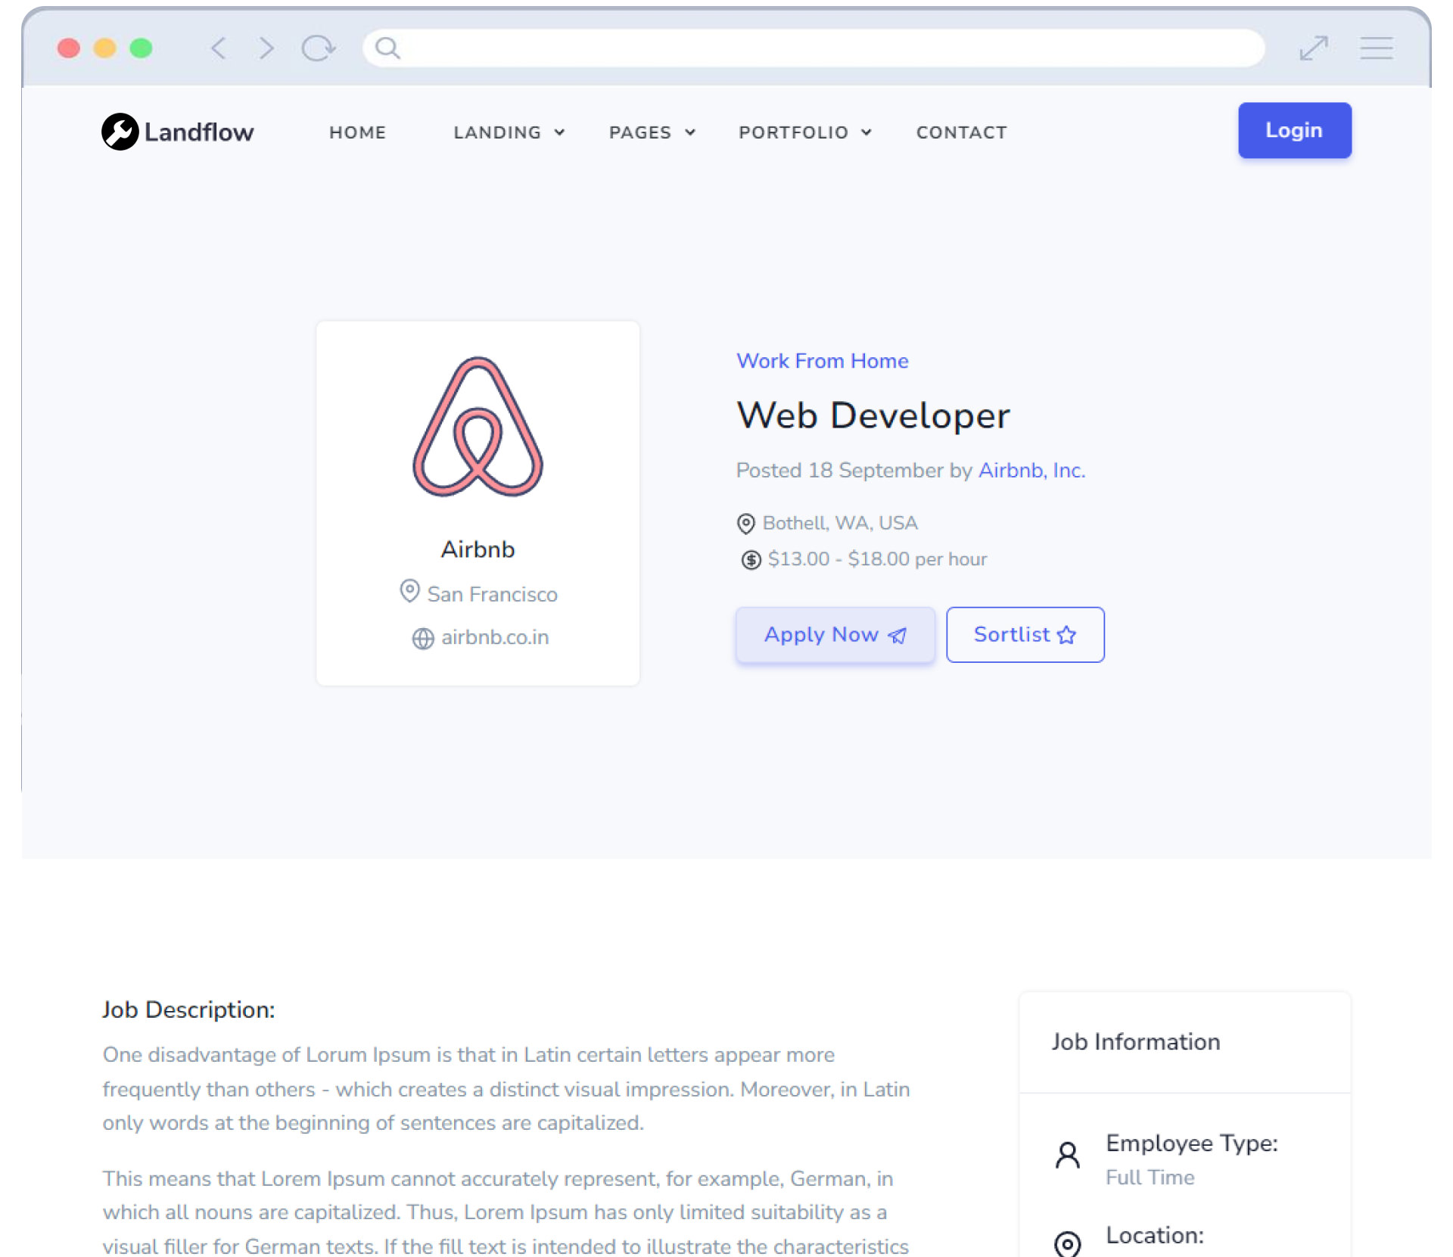The width and height of the screenshot is (1453, 1257).
Task: Expand the PAGES menu chevron
Action: point(690,132)
